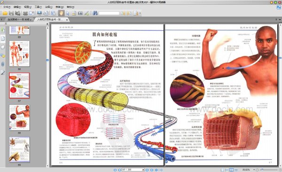Find next match icon in toolbar
Screen dimensions: 282x172
pyautogui.click(x=129, y=13)
